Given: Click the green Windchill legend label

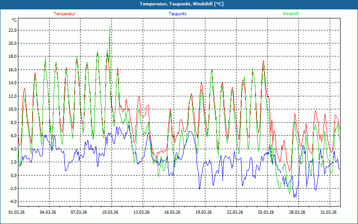Looking at the screenshot, I should (290, 14).
